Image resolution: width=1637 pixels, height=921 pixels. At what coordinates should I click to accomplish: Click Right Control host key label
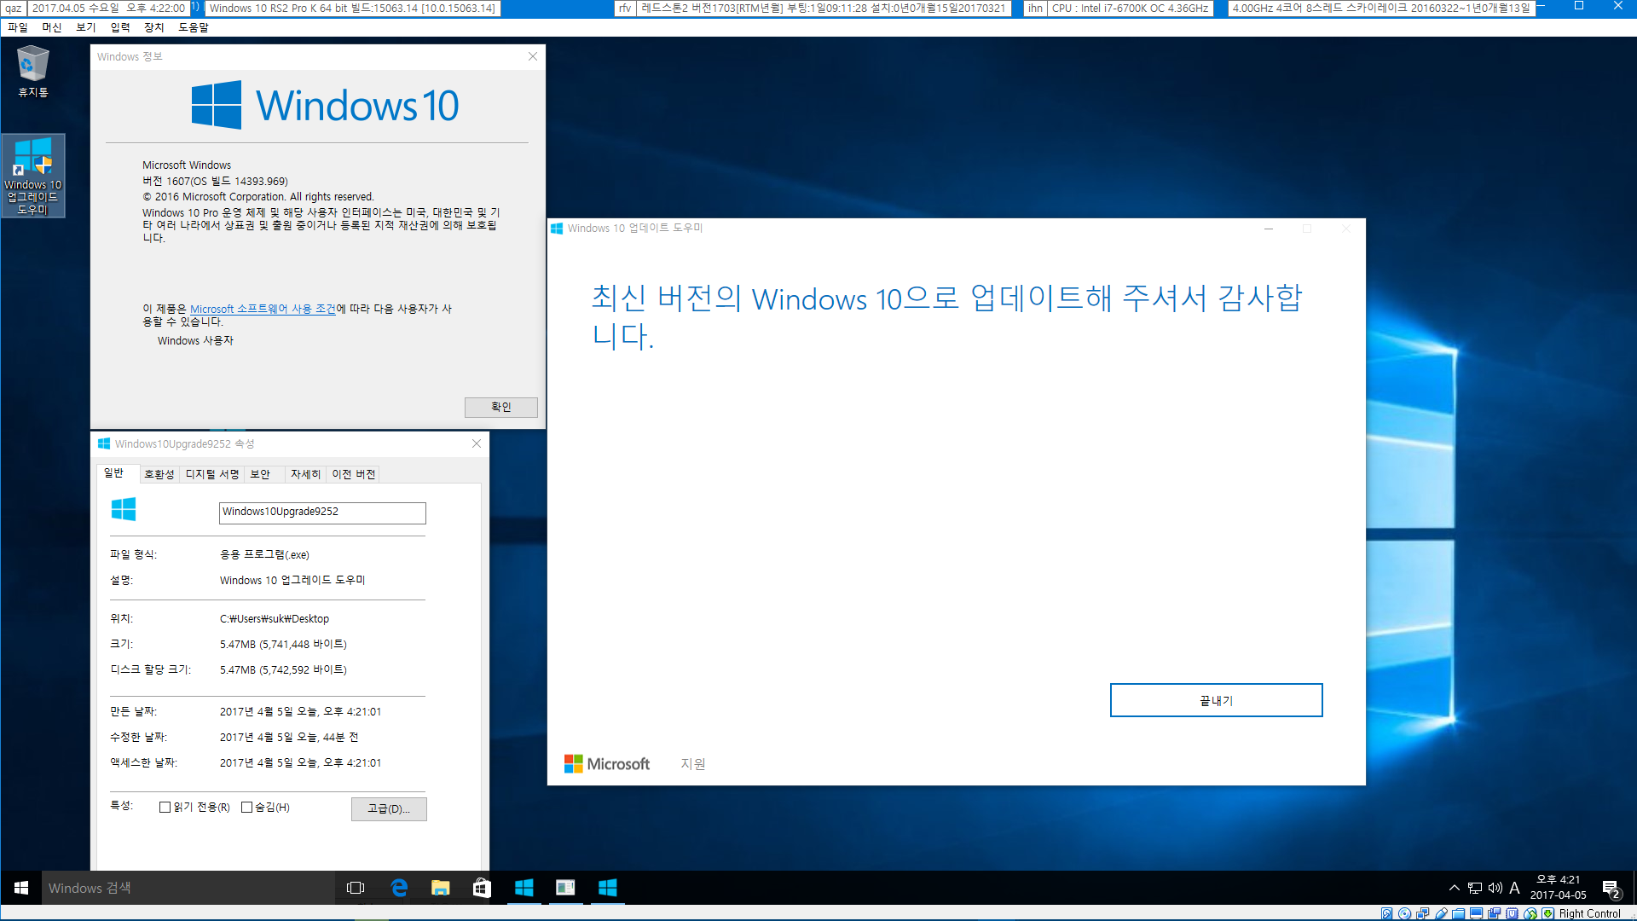pos(1589,913)
